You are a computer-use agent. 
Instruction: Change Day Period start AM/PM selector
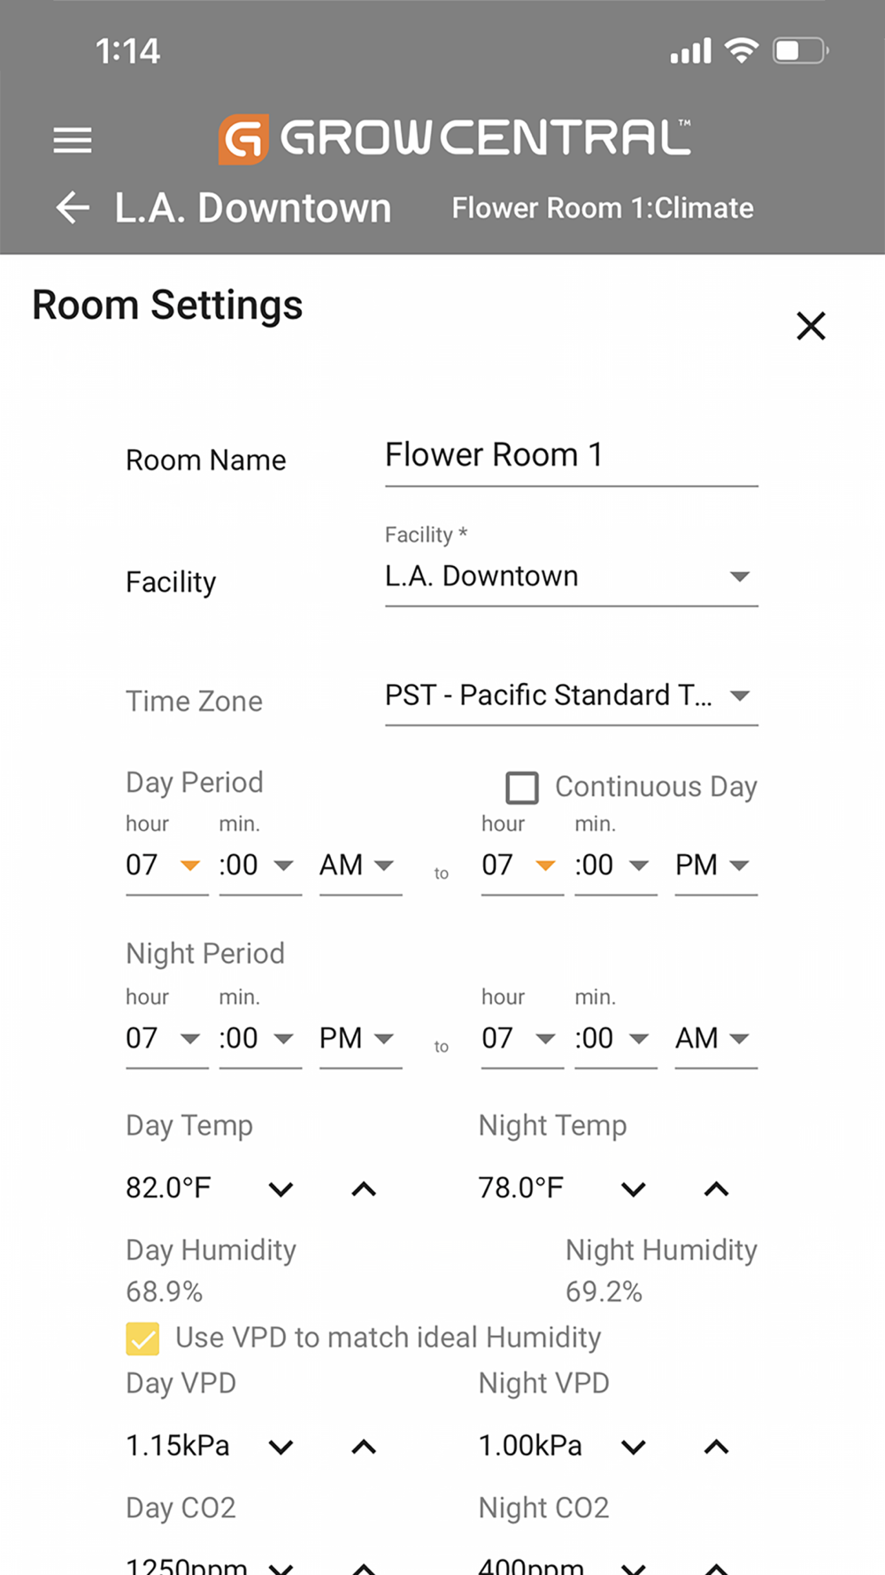[x=359, y=865]
